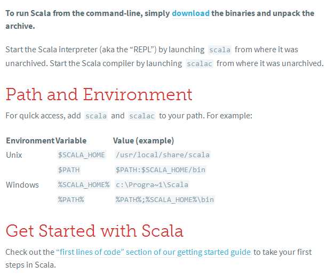Click the %SCALA_HOME% variable cell
Viewport: 335px width, 274px height.
[x=84, y=185]
